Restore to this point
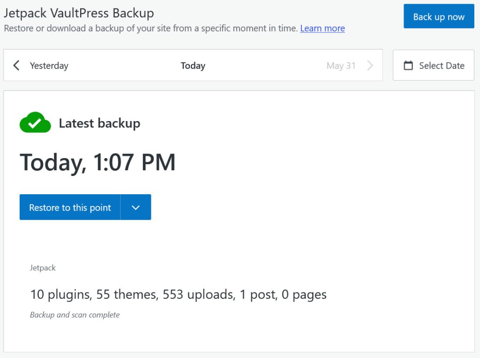480x358 pixels. coord(70,207)
